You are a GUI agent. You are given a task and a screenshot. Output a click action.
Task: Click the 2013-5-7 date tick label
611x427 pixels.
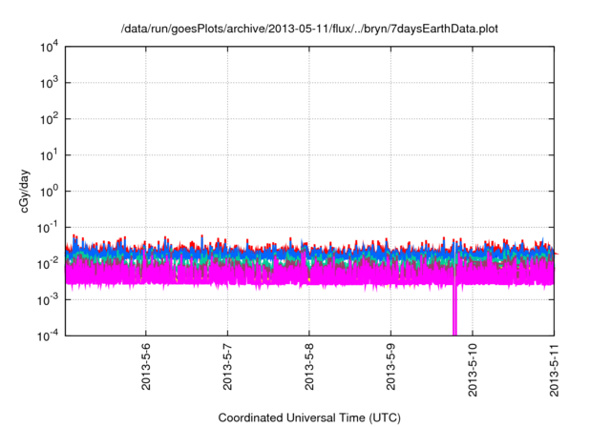tap(227, 367)
